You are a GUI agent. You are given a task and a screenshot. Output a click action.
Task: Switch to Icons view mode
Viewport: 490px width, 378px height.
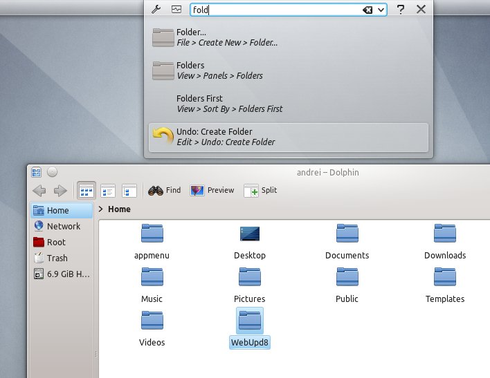[87, 190]
